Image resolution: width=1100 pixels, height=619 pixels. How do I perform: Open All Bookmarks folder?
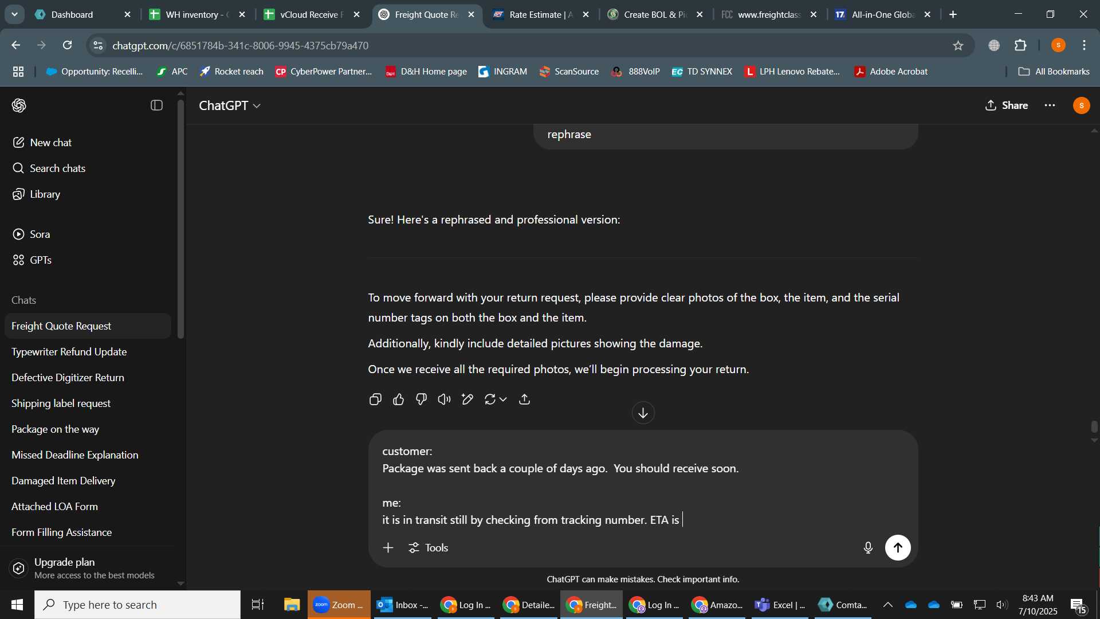[x=1054, y=72]
